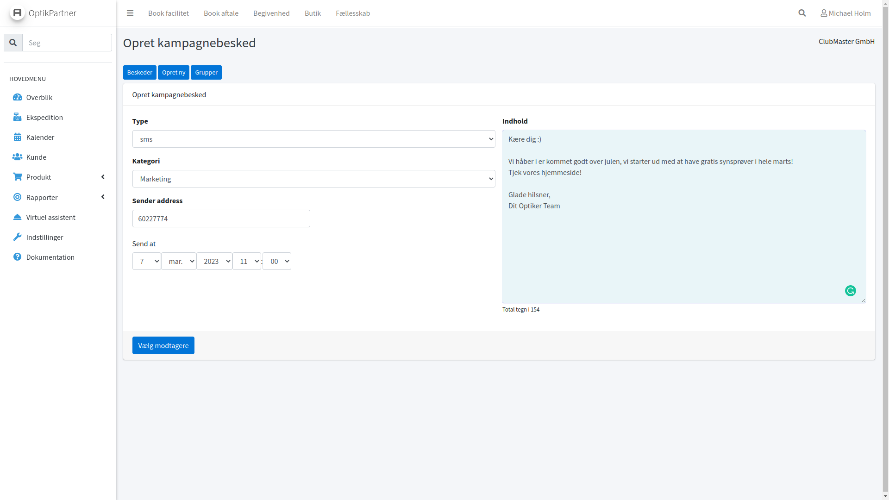Click the Grupper button
The width and height of the screenshot is (889, 500).
click(x=206, y=72)
